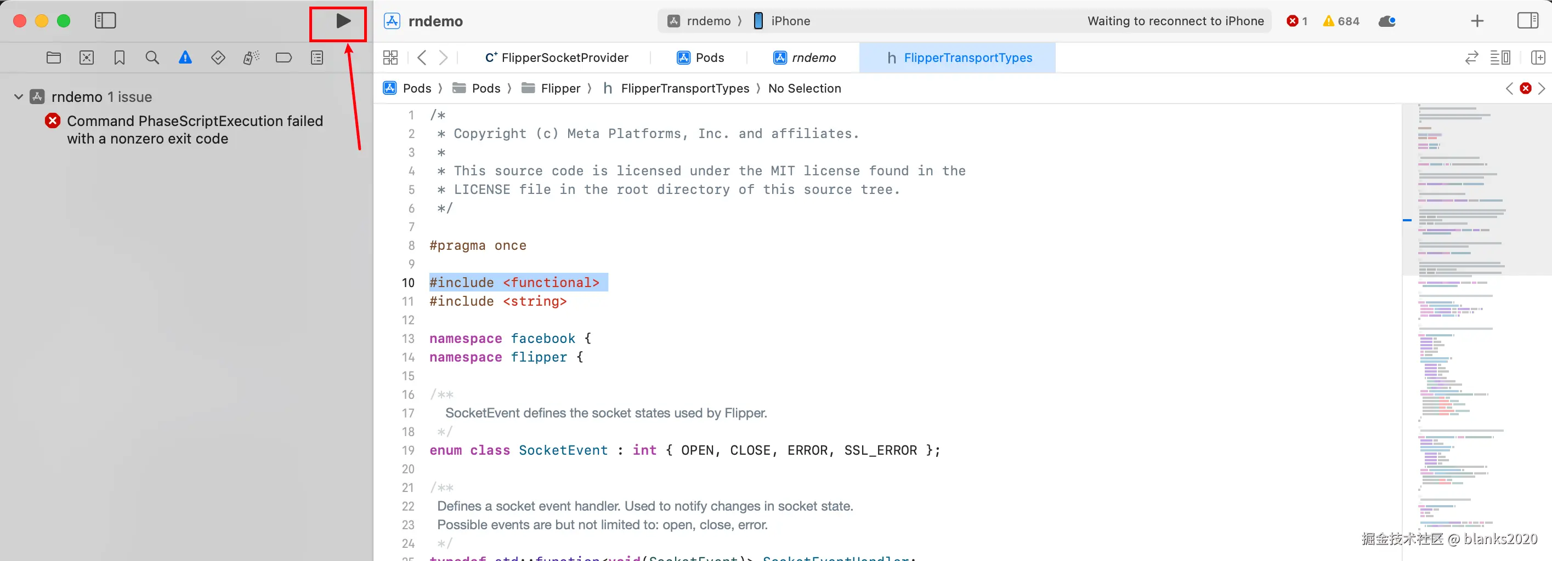Click the 'enum class SocketEvent' line
Viewport: 1552px width, 561px height.
684,450
